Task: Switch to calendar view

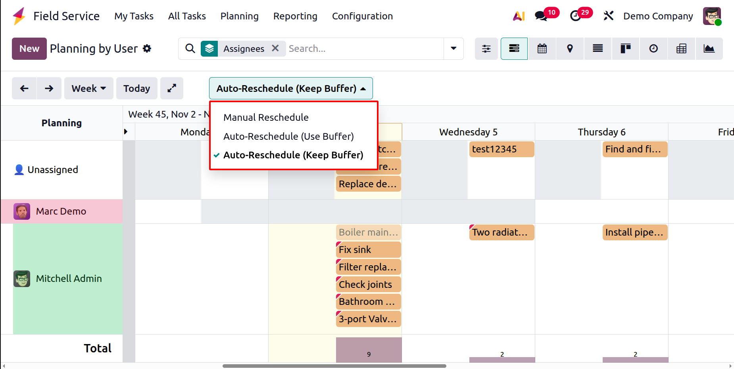Action: [x=542, y=49]
